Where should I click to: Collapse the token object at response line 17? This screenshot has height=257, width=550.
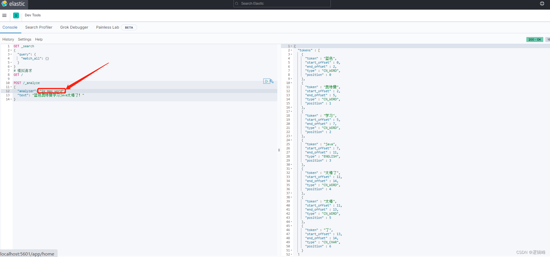tap(291, 111)
